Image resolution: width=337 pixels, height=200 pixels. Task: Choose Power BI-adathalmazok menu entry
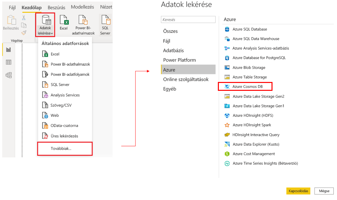coord(65,64)
